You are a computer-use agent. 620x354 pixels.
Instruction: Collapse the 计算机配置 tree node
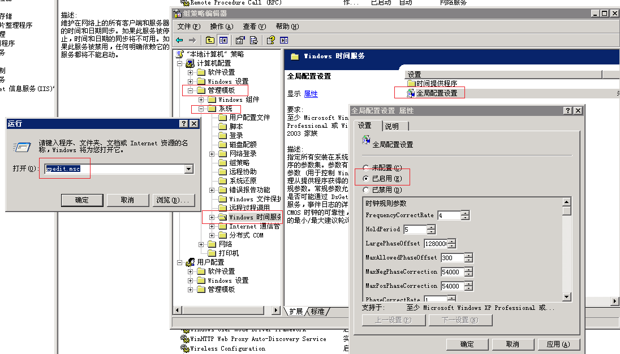[179, 63]
